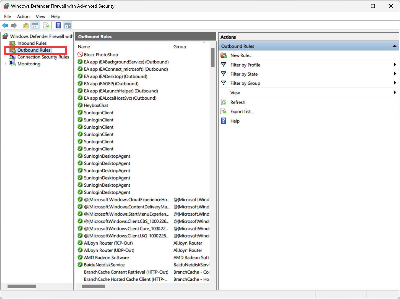Open the Help menu in menu bar

pos(56,17)
